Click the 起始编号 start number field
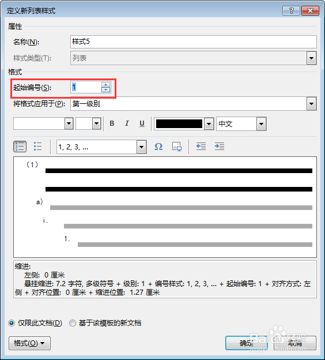Viewport: 325px width, 360px height. tap(86, 87)
